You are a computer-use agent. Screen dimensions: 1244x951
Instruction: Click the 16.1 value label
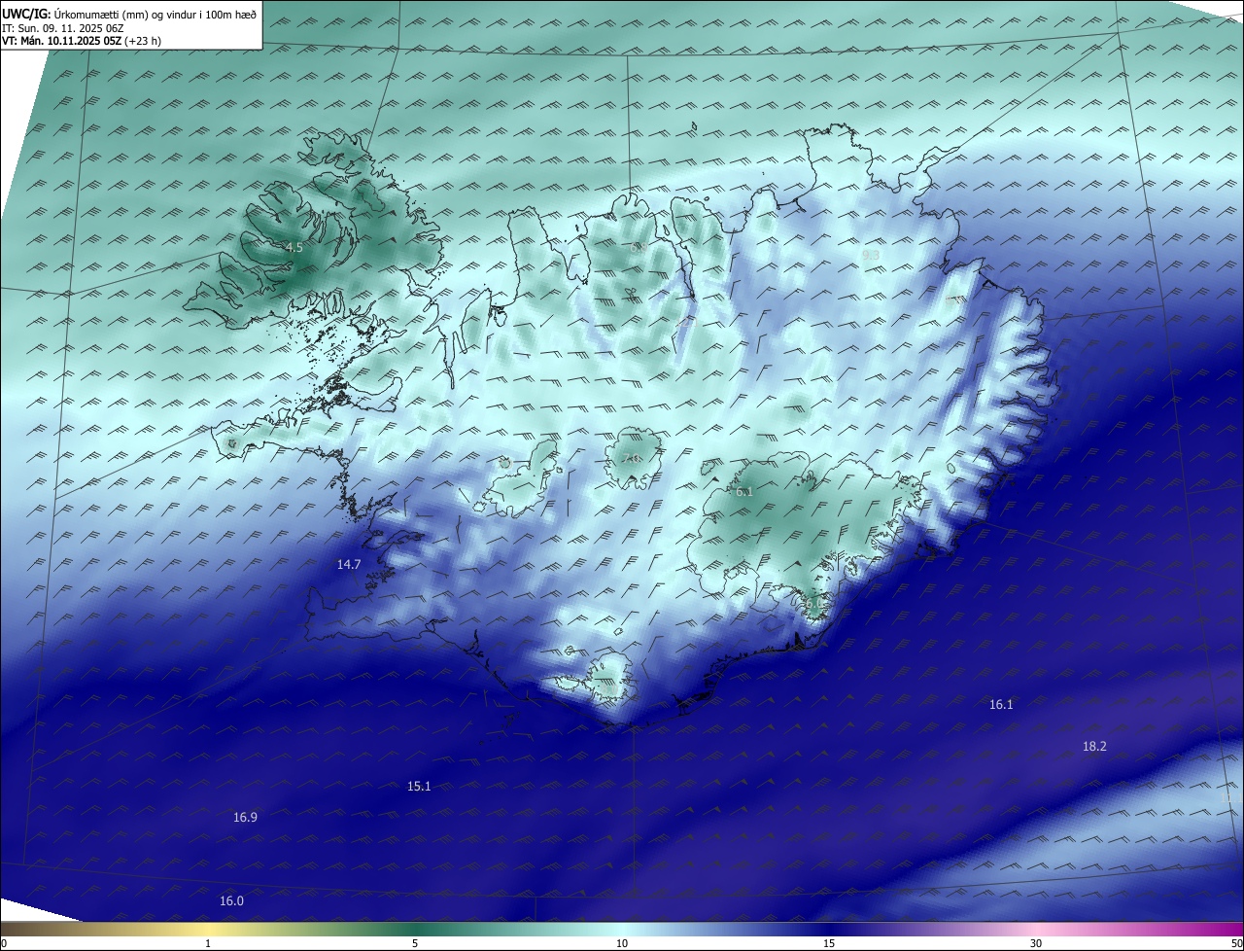(x=1001, y=705)
